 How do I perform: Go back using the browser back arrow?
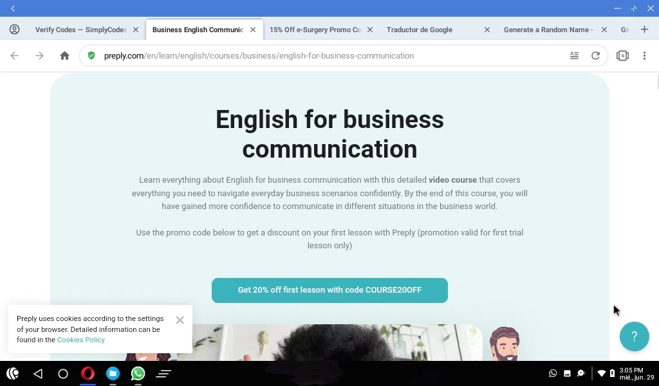coord(15,55)
